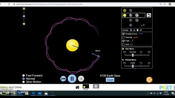Zoom in with the plus button
The image size is (175, 98).
point(24,9)
